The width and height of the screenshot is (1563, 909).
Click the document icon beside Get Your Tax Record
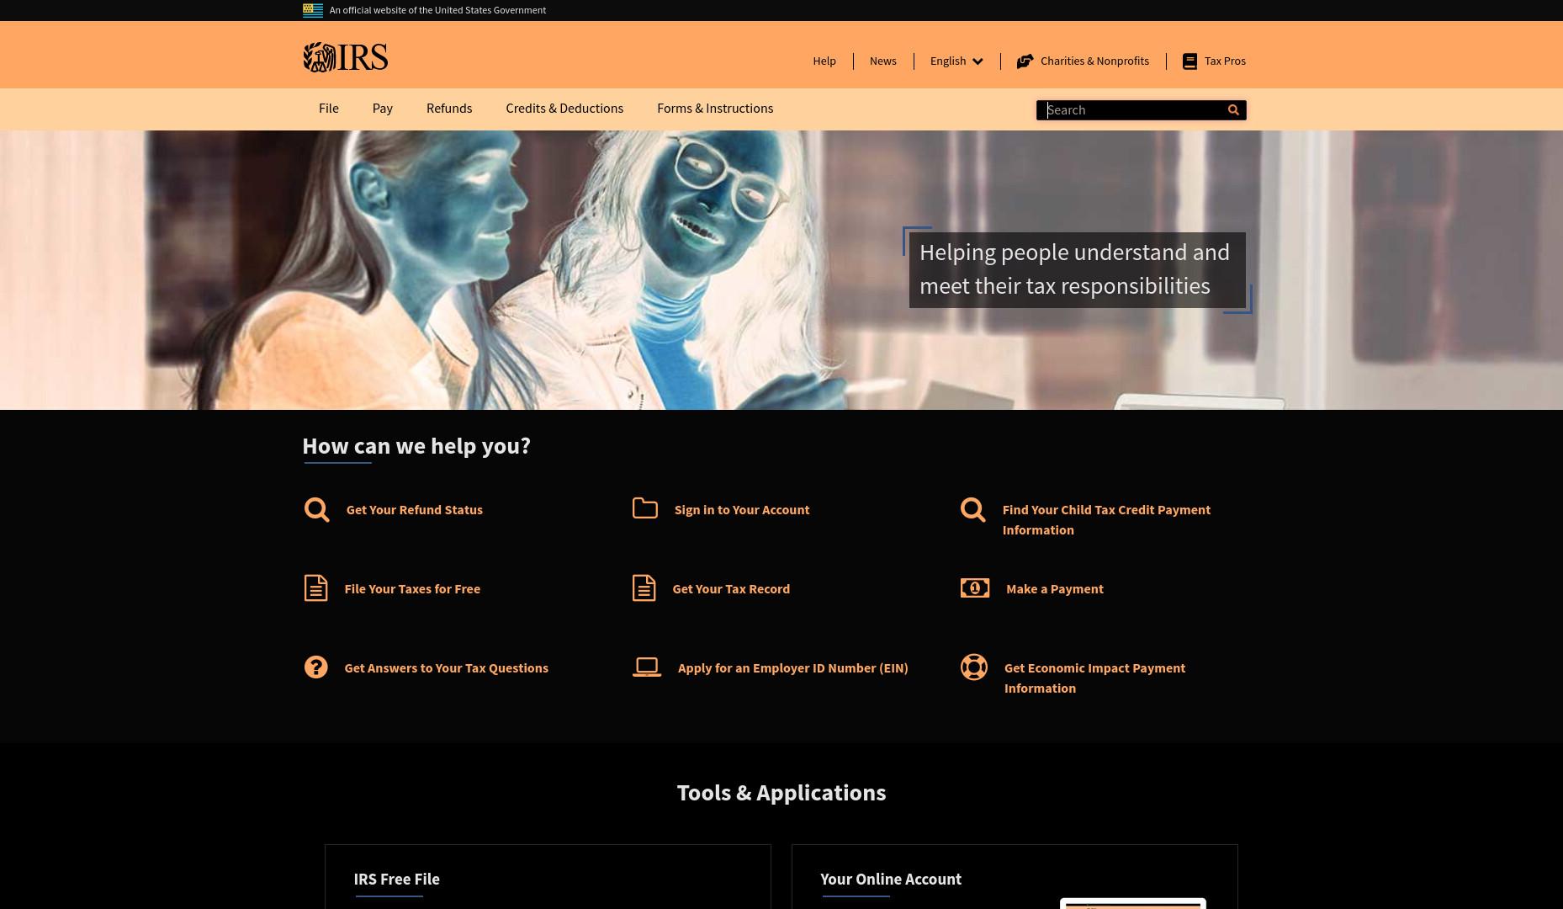click(644, 588)
